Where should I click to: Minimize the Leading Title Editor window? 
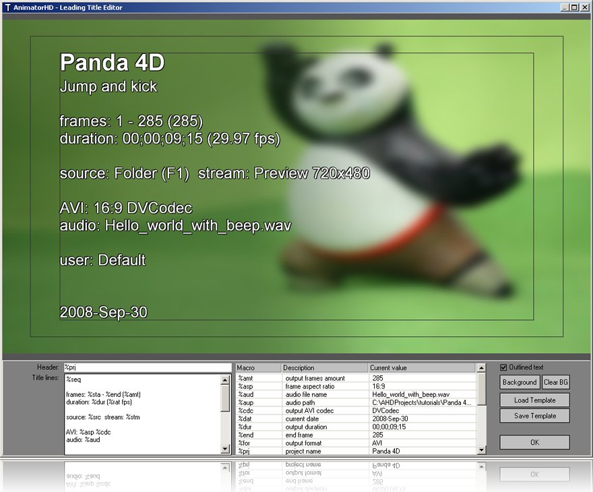565,7
